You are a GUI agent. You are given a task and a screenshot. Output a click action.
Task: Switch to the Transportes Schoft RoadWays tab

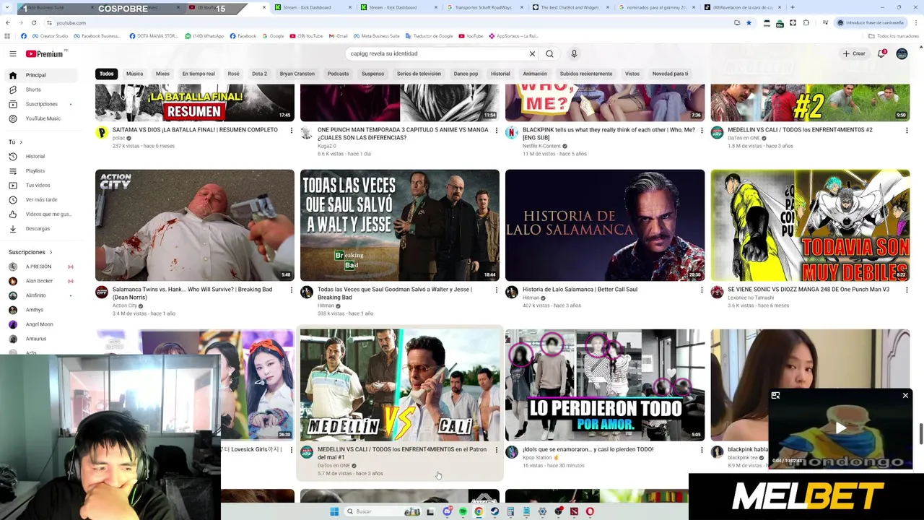484,7
